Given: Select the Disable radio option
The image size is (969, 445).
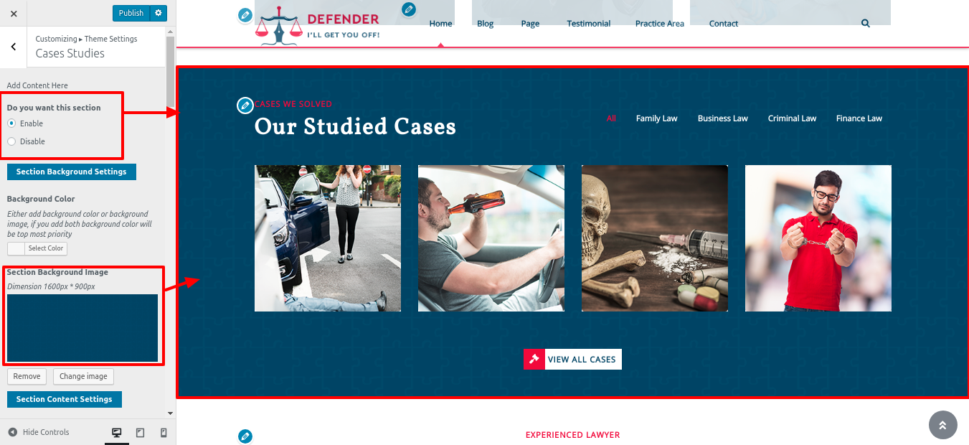Looking at the screenshot, I should [11, 141].
